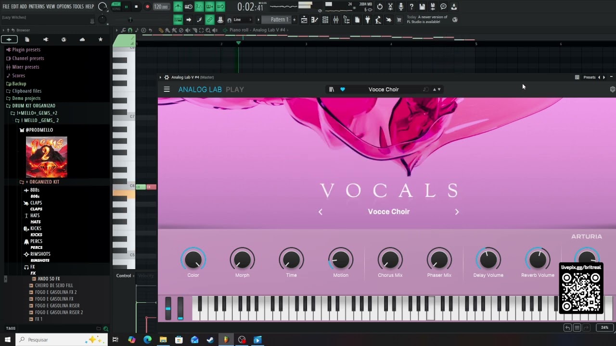
Task: Open audio editor scissors icon
Action: 390,7
